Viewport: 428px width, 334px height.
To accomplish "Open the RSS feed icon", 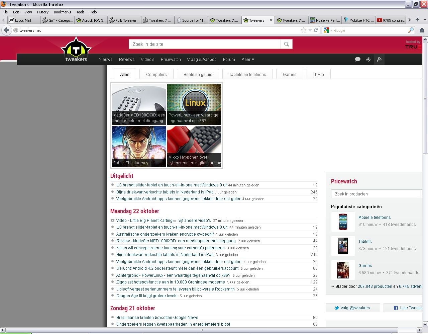I will tap(379, 59).
